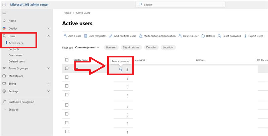Click the Licenses column header

pos(200,60)
